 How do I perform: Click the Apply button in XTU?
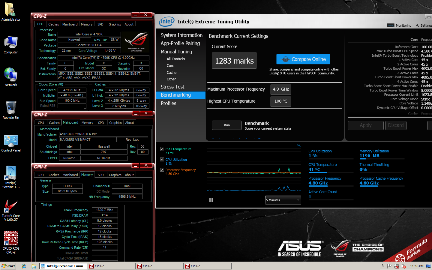click(366, 125)
